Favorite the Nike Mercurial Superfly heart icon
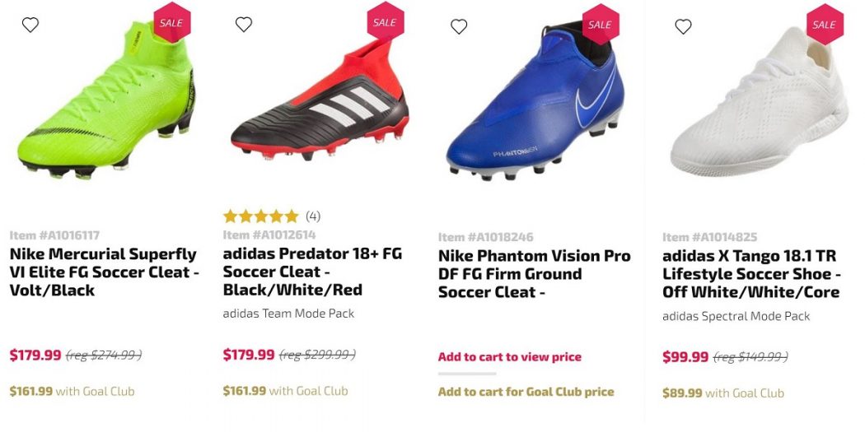Image resolution: width=865 pixels, height=432 pixels. (x=30, y=25)
